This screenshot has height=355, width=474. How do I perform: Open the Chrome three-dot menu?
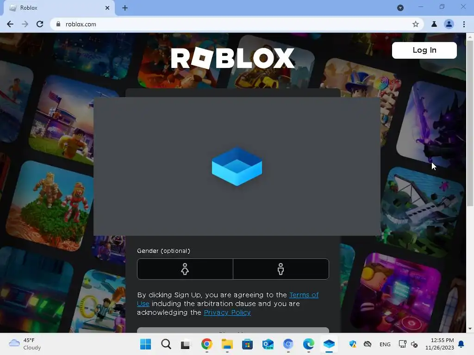464,24
